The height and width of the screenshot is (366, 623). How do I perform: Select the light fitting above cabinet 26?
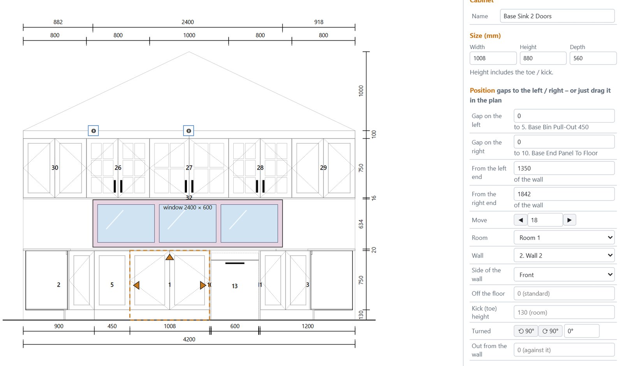coord(93,131)
